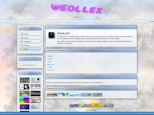
Task: Click the icon beside lookout
Action: point(22,45)
